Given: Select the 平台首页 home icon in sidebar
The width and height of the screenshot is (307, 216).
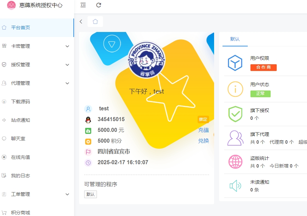Looking at the screenshot, I should 4,28.
